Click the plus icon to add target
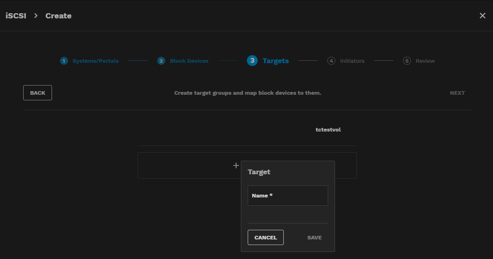The image size is (493, 259). 236,165
